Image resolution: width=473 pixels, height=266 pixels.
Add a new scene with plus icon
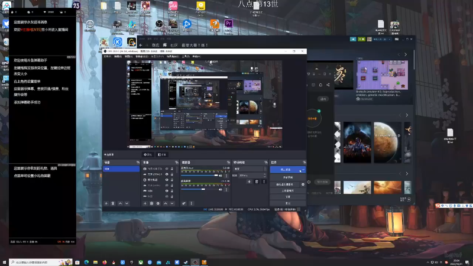(106, 203)
